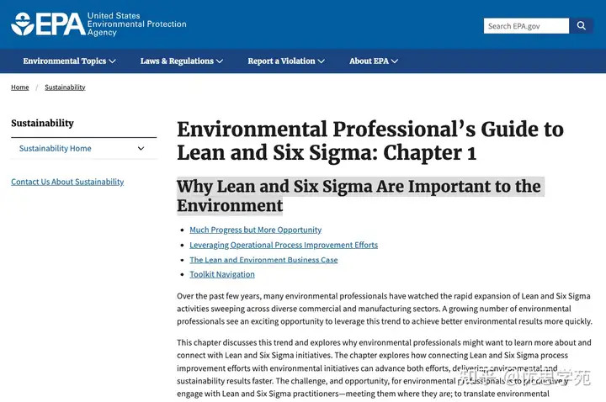This screenshot has width=606, height=402.
Task: Expand the Sustainability Home sidebar chevron
Action: pos(141,149)
